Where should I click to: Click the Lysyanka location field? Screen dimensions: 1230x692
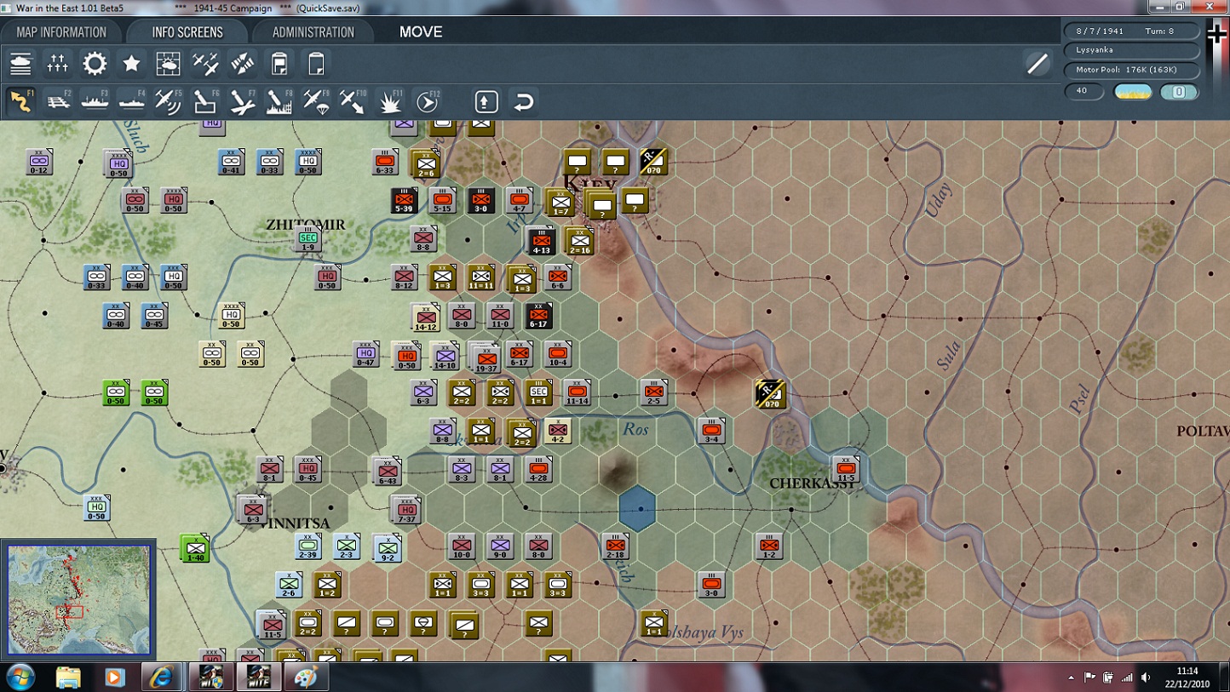pos(1132,50)
